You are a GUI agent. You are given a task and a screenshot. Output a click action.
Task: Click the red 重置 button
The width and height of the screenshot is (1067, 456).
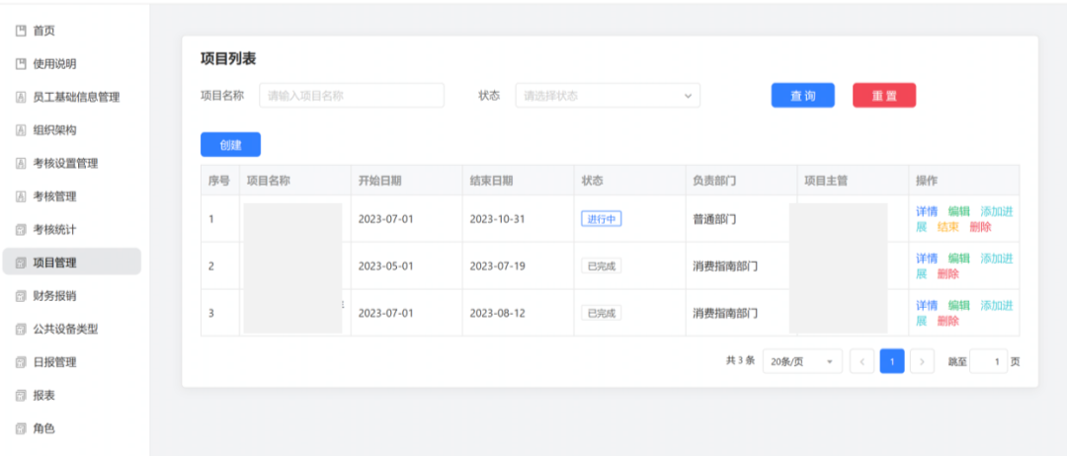pos(884,96)
